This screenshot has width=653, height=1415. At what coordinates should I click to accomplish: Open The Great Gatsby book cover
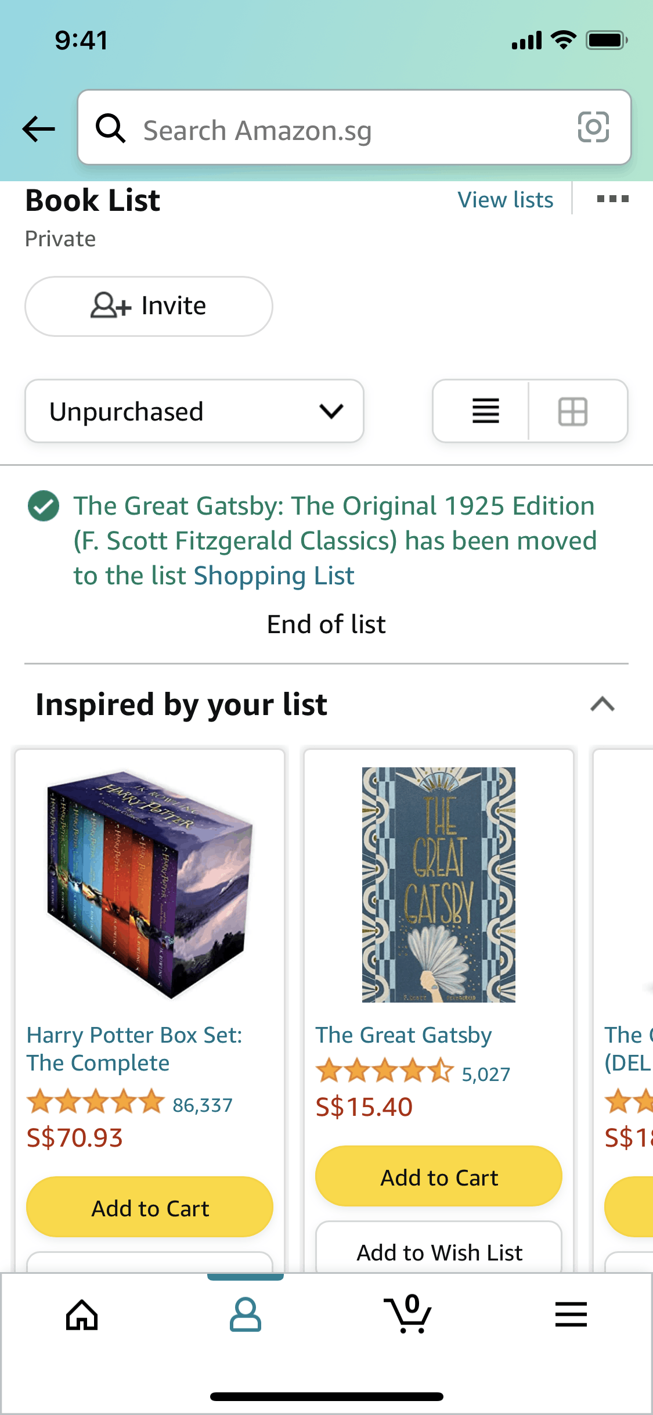coord(439,884)
